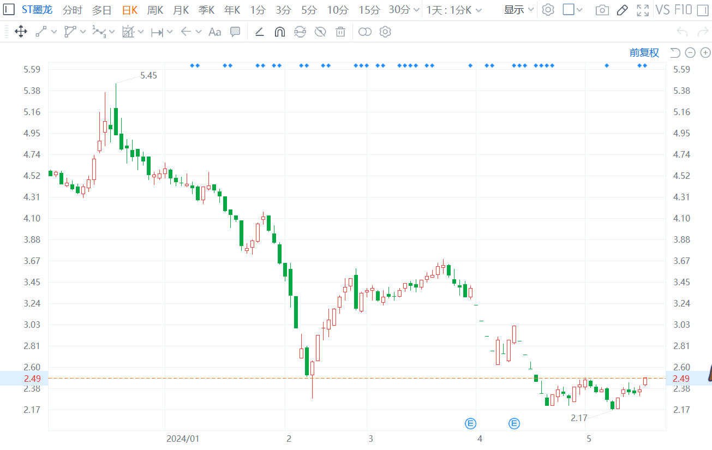The height and width of the screenshot is (450, 712).
Task: Expand the trend line tool dropdown
Action: click(54, 32)
